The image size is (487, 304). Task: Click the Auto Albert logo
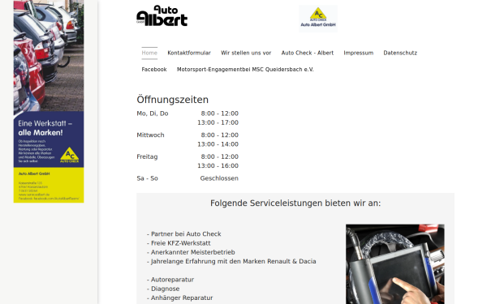(162, 15)
